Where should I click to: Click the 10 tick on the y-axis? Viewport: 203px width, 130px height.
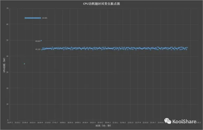click(7, 104)
